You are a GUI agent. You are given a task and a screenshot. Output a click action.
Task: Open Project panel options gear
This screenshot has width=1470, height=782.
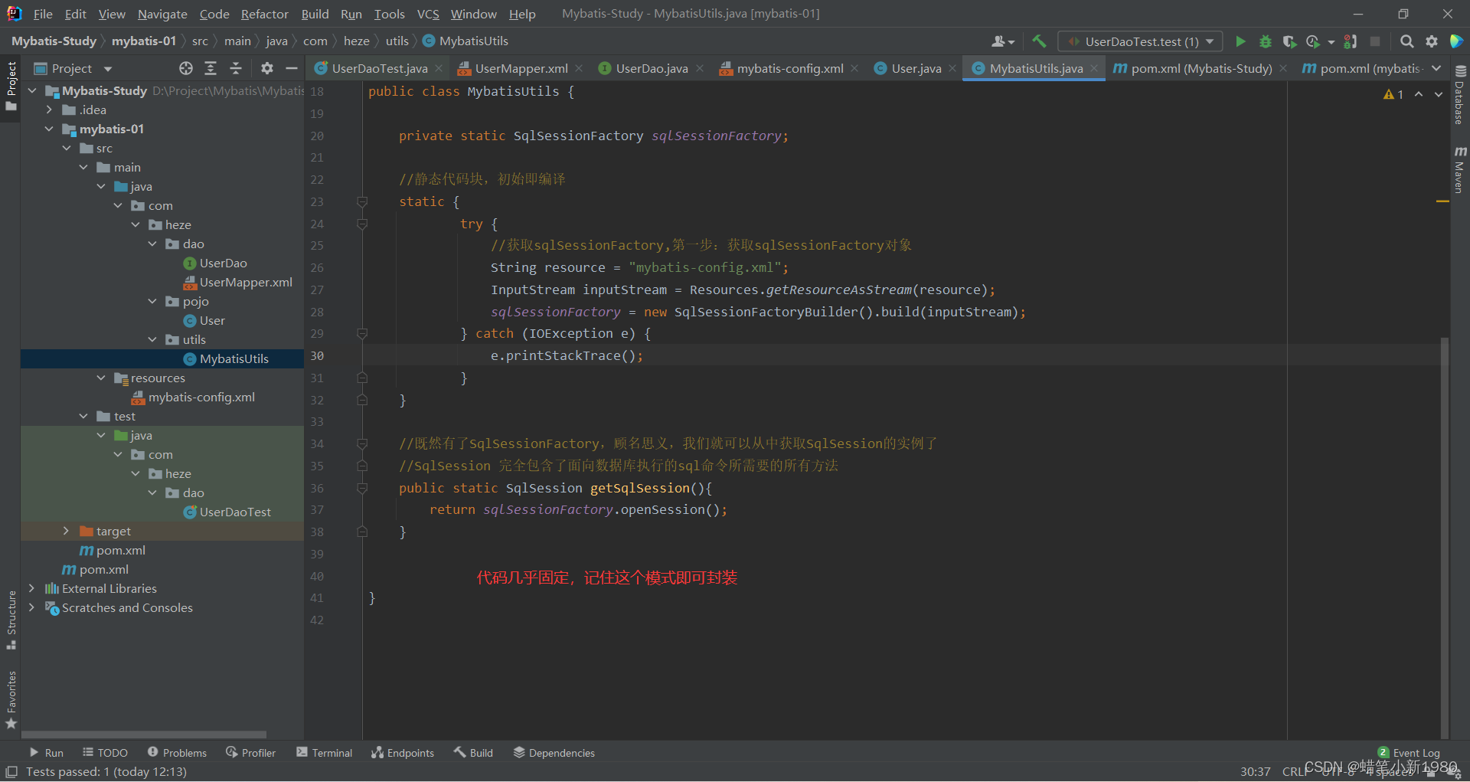266,69
